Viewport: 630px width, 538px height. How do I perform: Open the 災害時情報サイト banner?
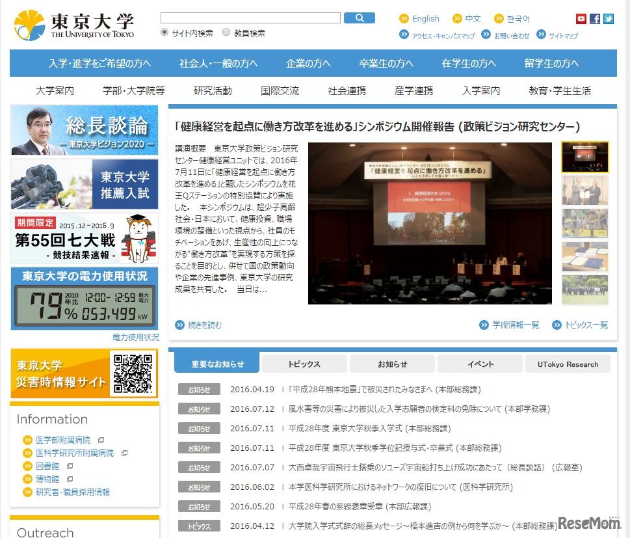[85, 373]
